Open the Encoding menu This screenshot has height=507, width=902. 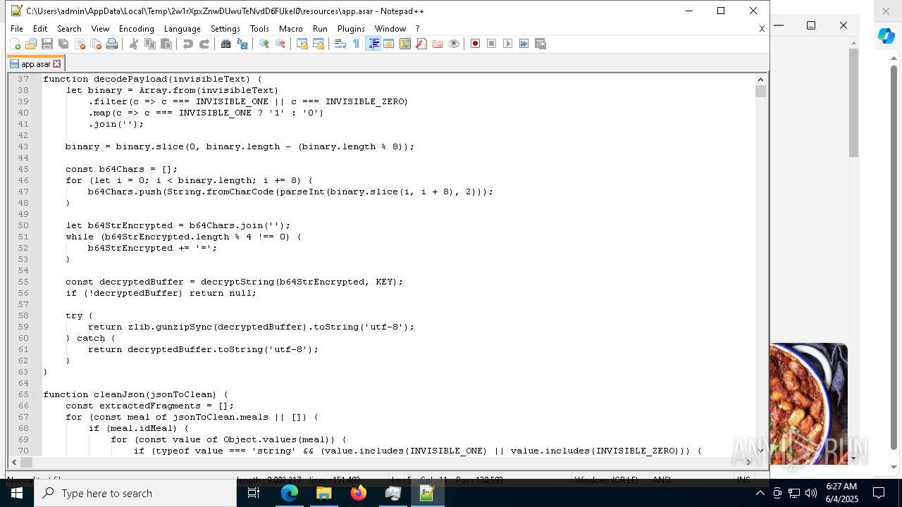[137, 29]
